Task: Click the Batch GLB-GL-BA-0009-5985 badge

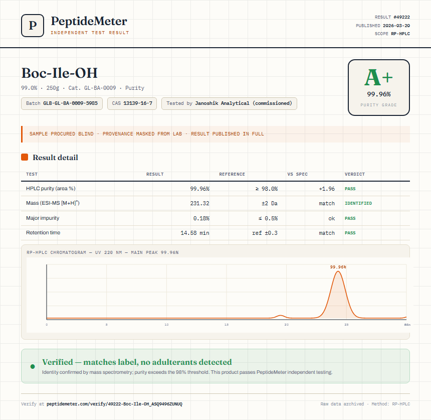Action: coord(62,103)
